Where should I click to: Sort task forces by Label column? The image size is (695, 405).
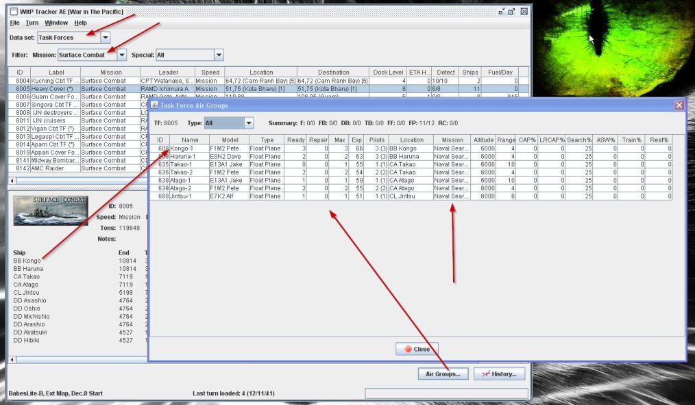click(56, 72)
